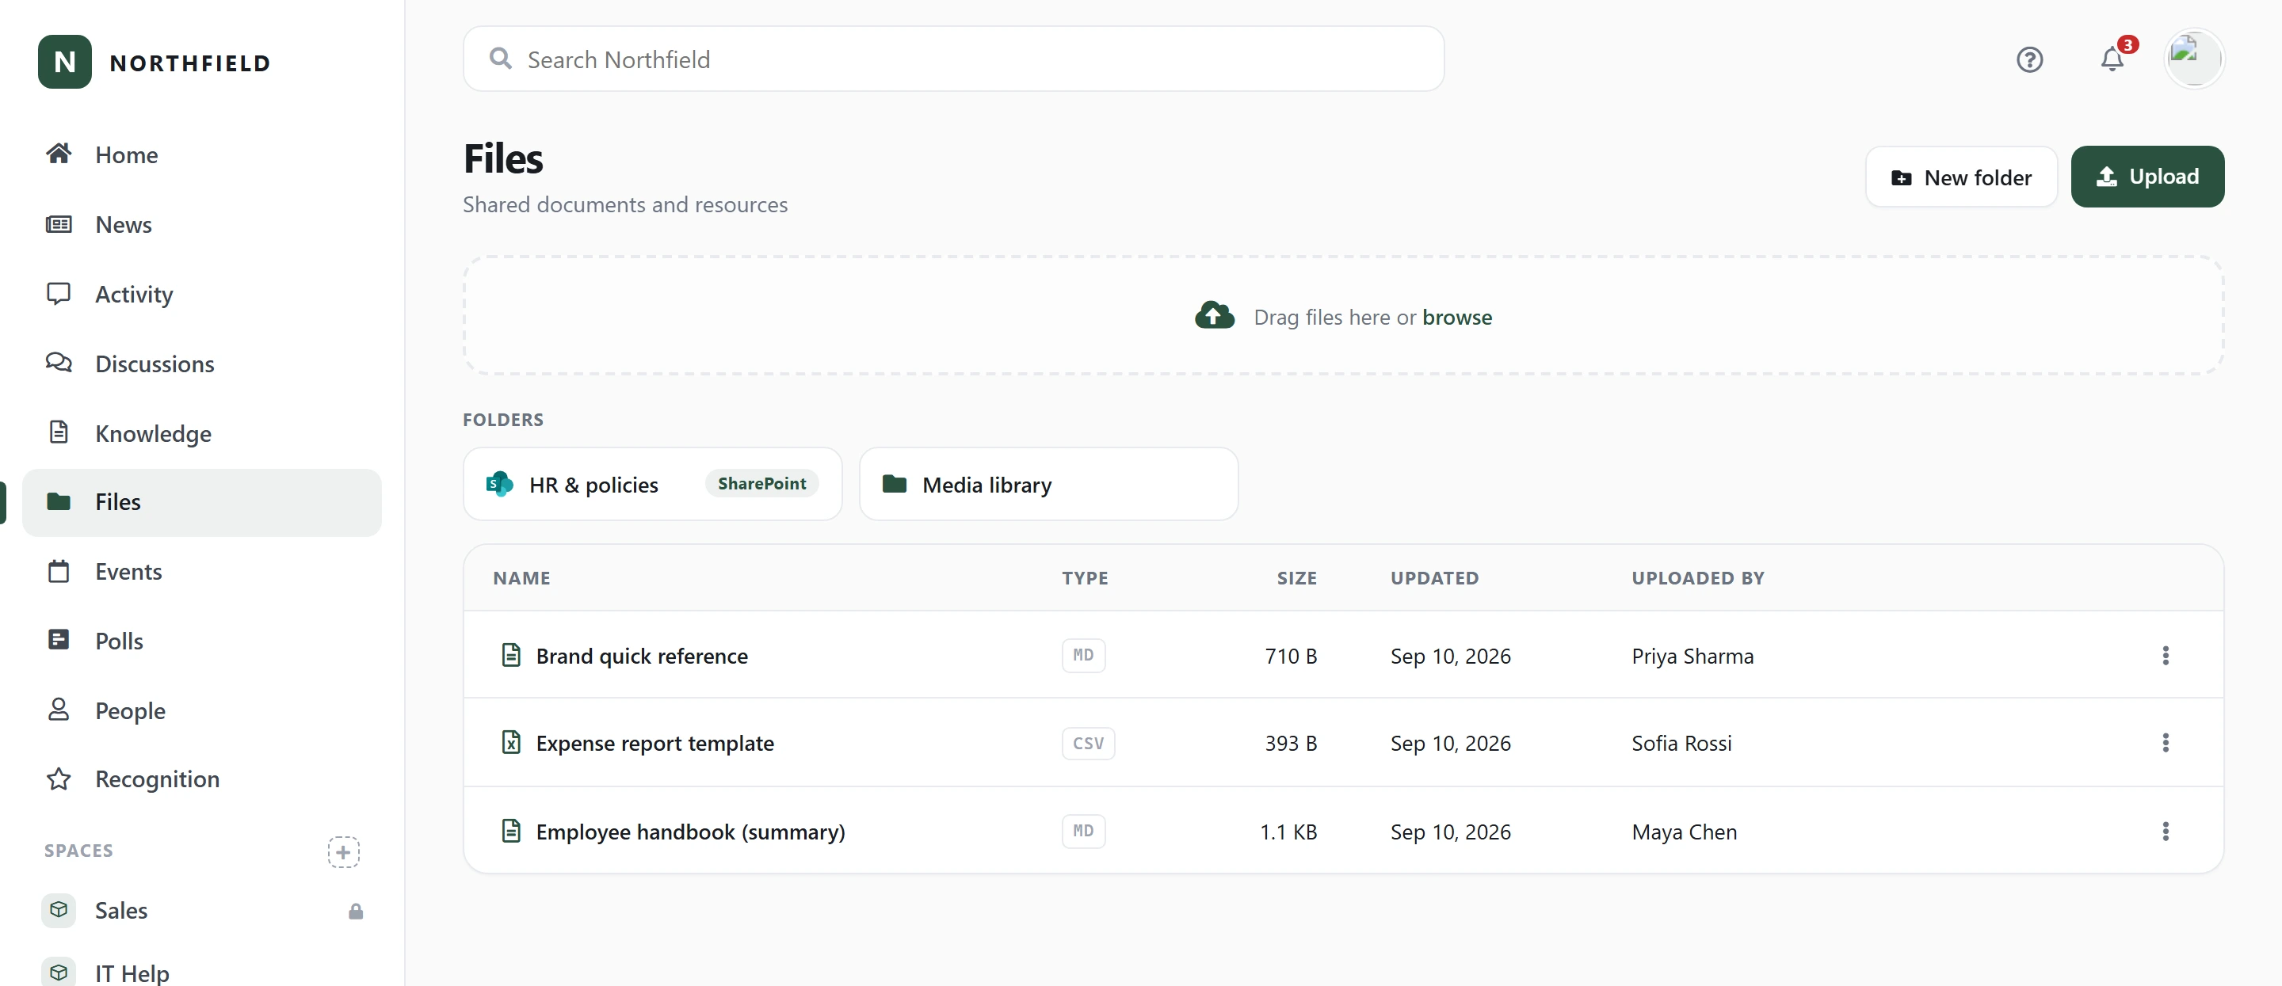The height and width of the screenshot is (986, 2282).
Task: Click the Knowledge document icon
Action: point(59,432)
